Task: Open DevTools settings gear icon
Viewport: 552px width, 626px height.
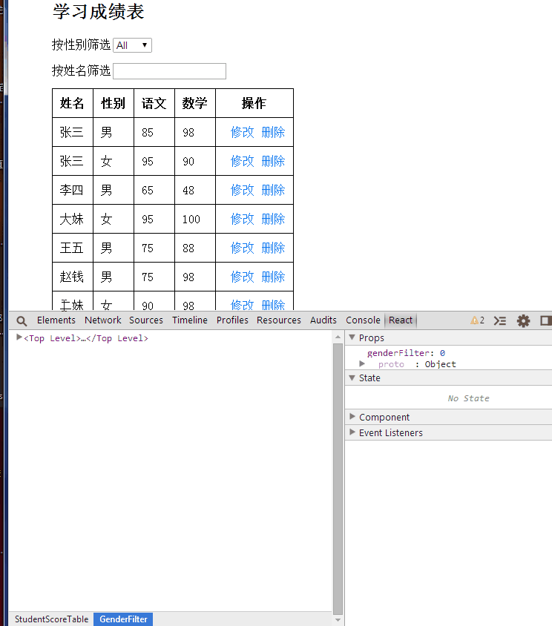Action: tap(524, 320)
